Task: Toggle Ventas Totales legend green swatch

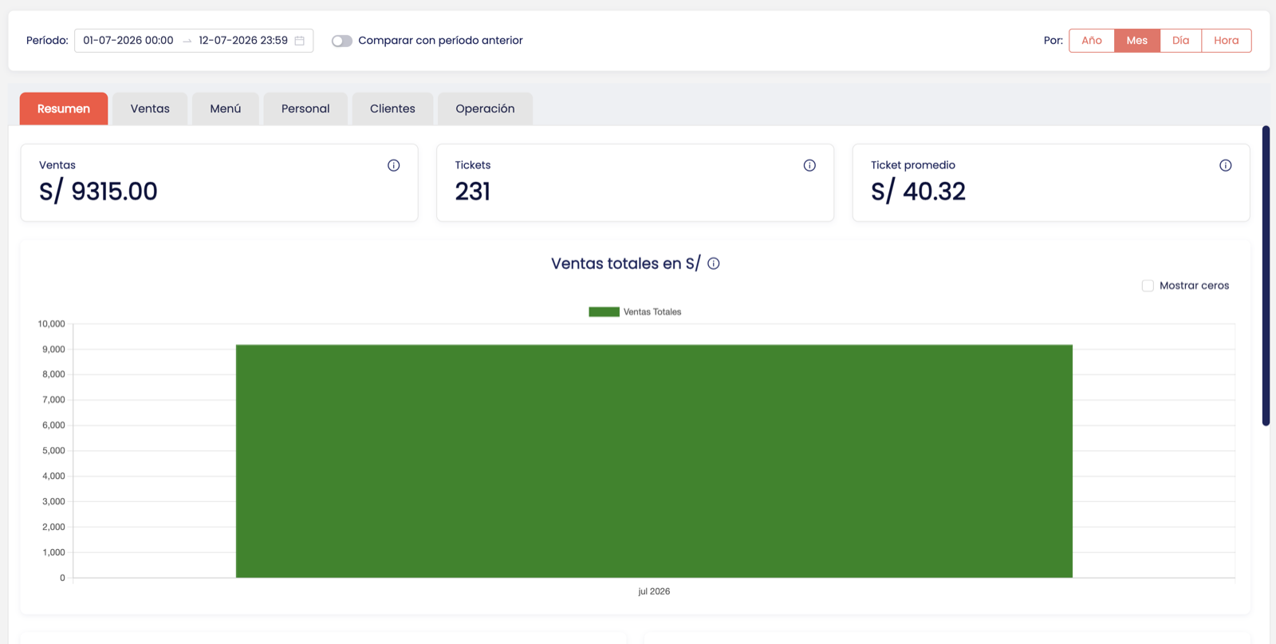Action: pyautogui.click(x=604, y=312)
